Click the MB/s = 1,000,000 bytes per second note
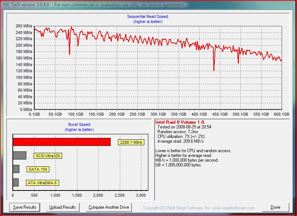This screenshot has width=297, height=216. [187, 160]
